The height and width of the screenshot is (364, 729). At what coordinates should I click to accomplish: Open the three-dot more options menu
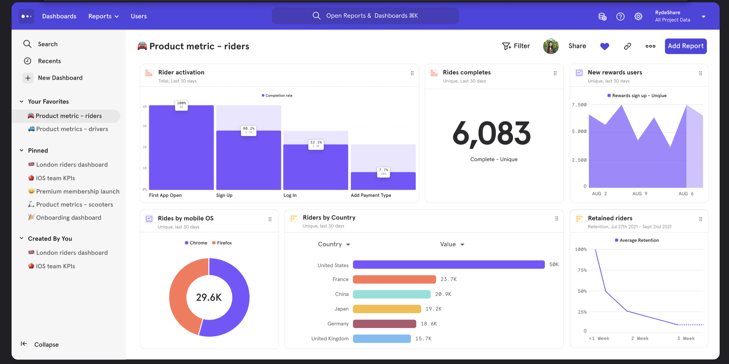650,46
